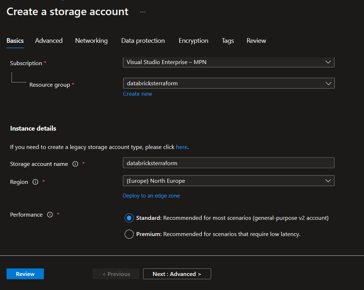
Task: Click the Create new resource group link
Action: [137, 94]
